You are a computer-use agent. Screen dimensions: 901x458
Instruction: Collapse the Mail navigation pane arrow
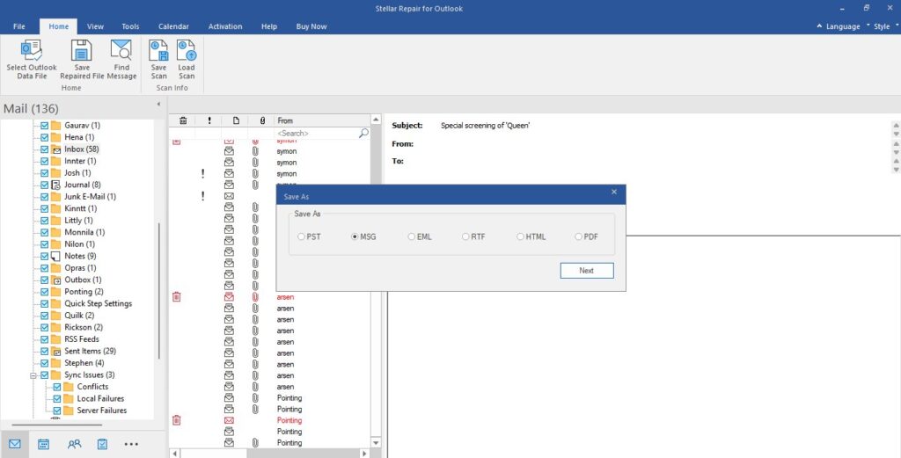tap(158, 105)
